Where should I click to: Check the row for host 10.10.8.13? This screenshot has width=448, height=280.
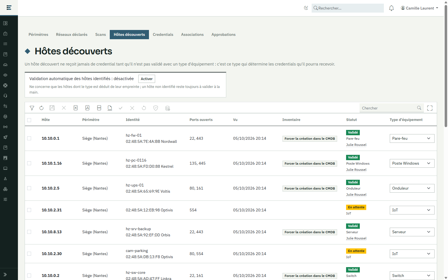tap(29, 232)
